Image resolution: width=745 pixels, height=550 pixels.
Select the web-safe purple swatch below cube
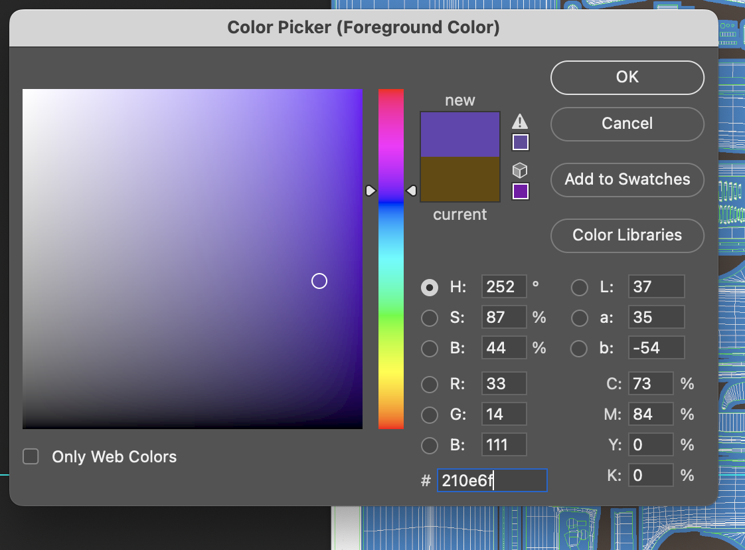(x=521, y=191)
